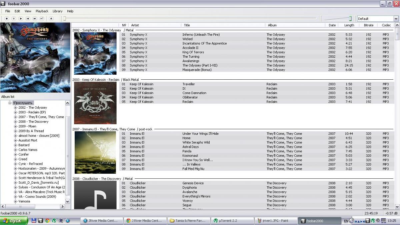This screenshot has width=400, height=225.
Task: Select Conifer in the album list
Action: point(24,154)
